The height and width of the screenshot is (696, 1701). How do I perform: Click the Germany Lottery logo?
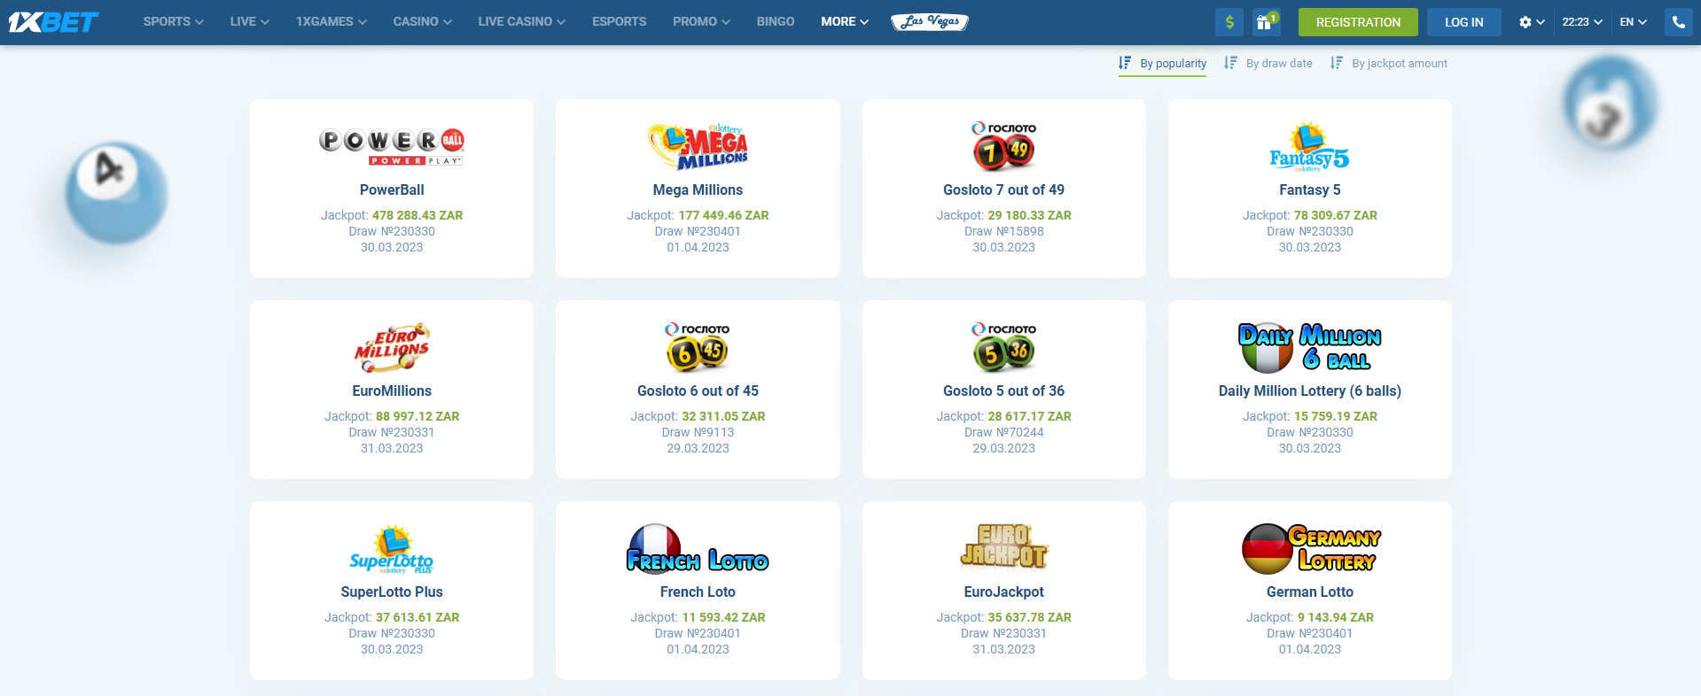point(1311,548)
